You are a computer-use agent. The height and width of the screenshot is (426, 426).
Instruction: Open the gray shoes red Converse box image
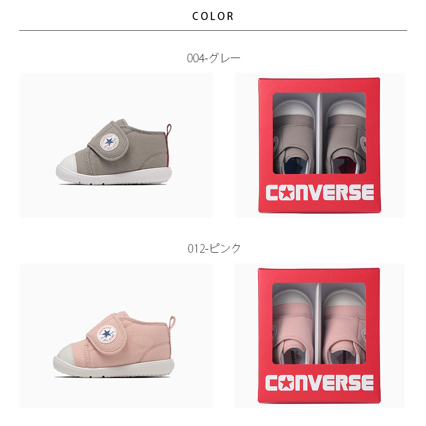pyautogui.click(x=319, y=145)
